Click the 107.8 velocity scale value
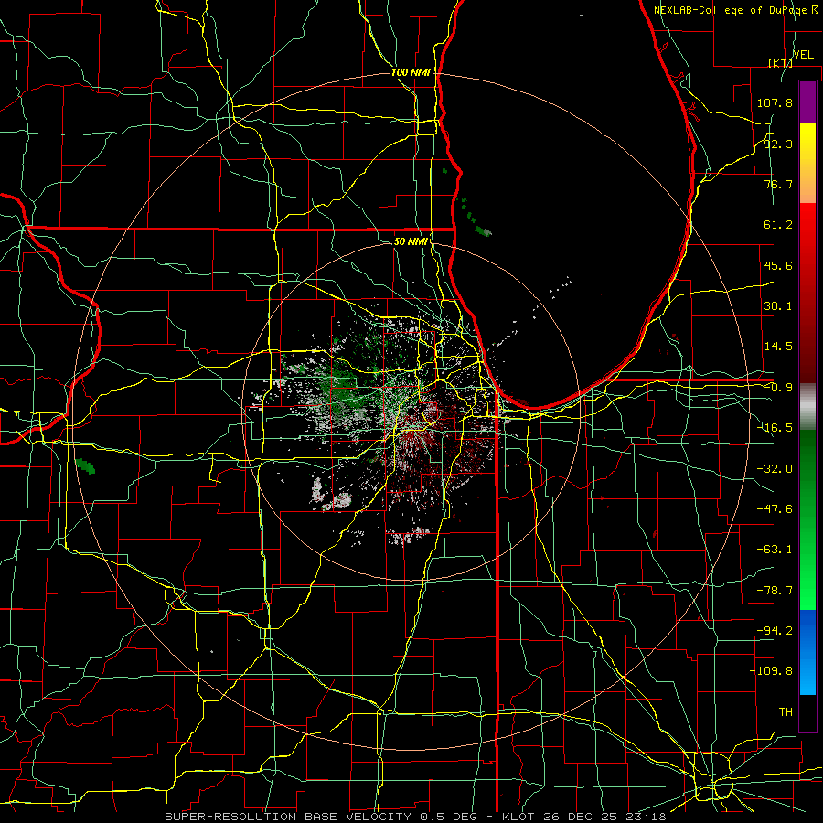 pos(775,102)
